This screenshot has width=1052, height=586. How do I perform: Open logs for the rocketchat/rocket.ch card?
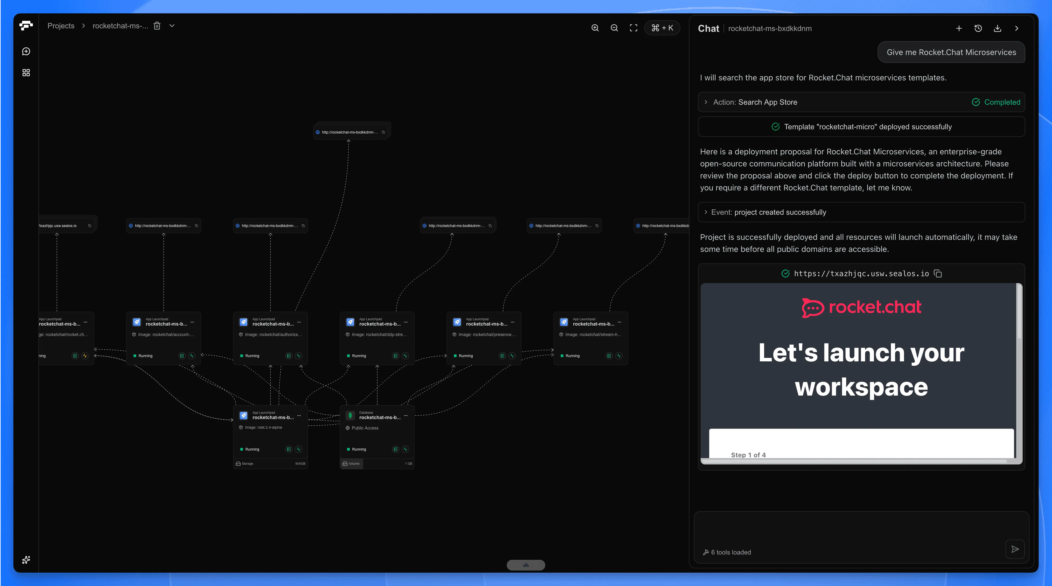(75, 356)
